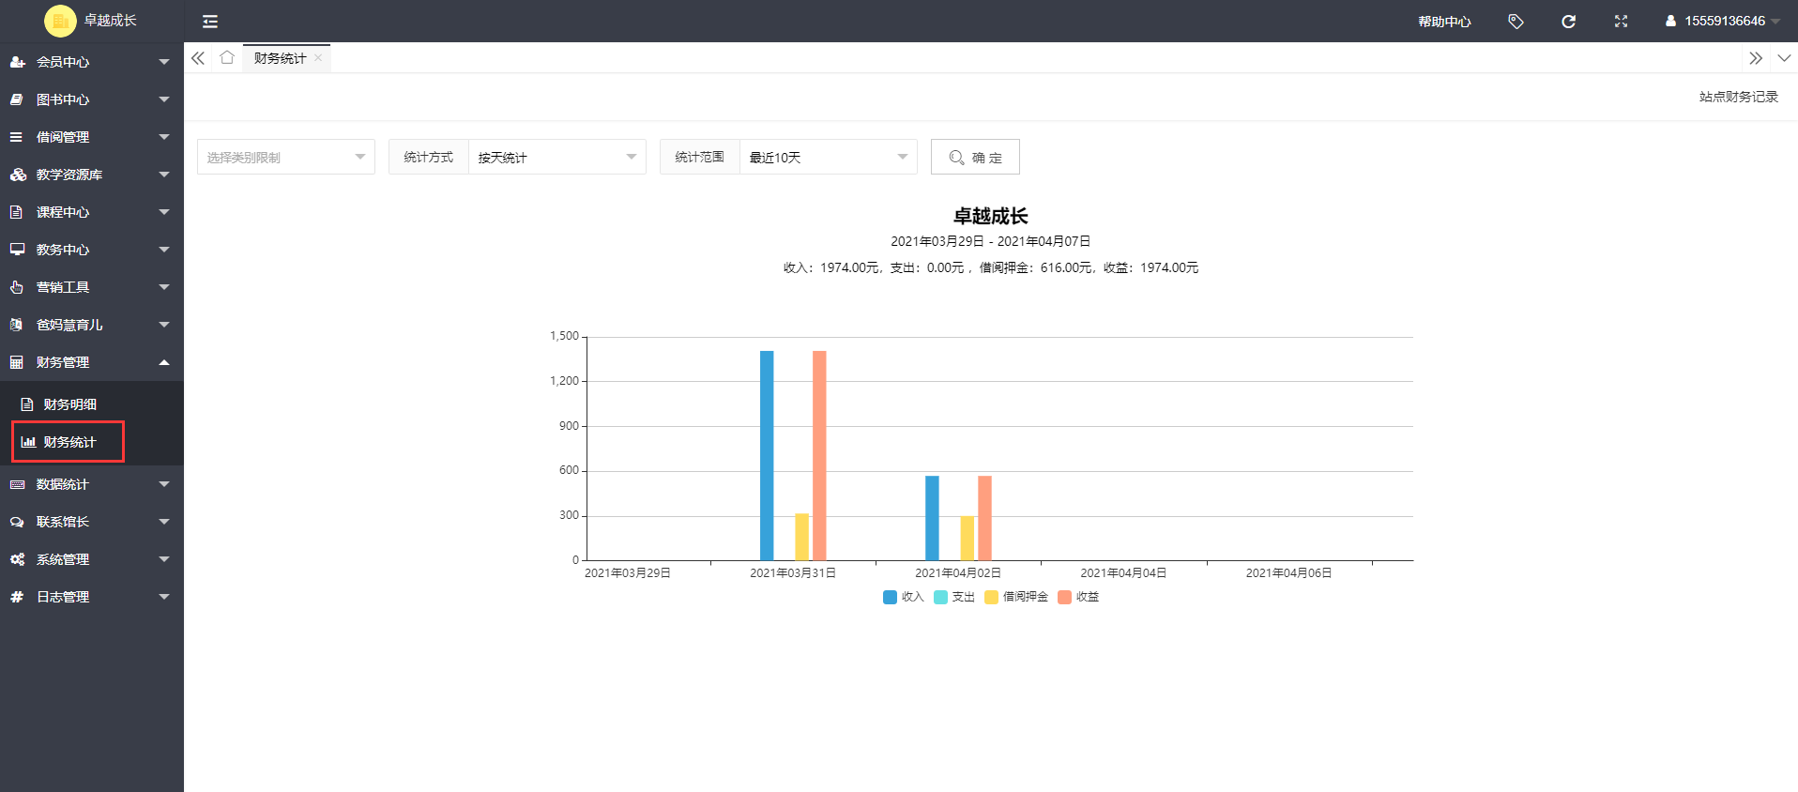Open the 按天统计 dropdown

556,157
